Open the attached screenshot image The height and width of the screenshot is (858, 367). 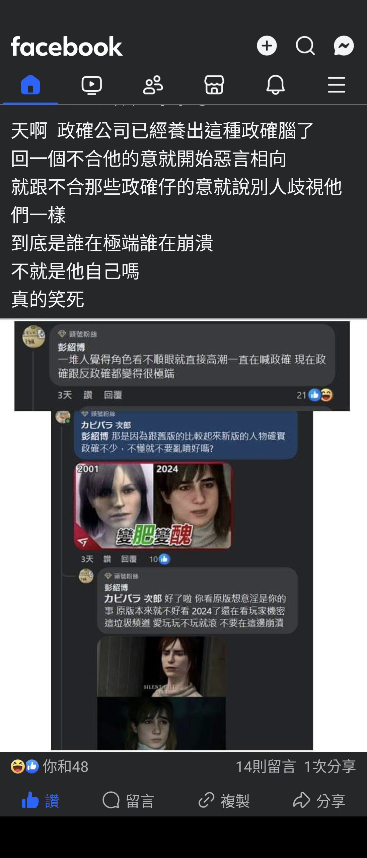pos(182,535)
